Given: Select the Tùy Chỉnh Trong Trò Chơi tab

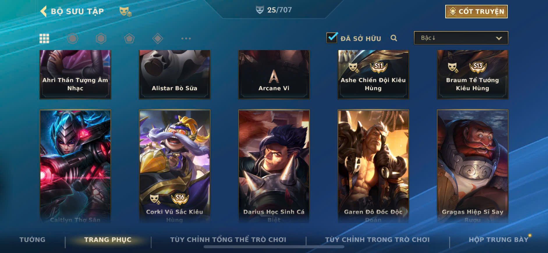Looking at the screenshot, I should click(x=377, y=240).
